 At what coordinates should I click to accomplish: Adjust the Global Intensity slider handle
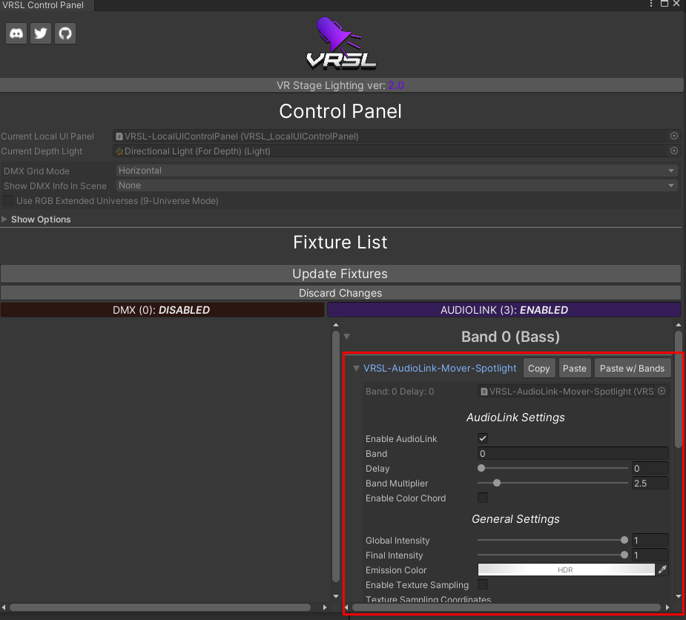click(x=624, y=540)
